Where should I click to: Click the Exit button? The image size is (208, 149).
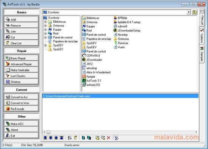pos(21,135)
